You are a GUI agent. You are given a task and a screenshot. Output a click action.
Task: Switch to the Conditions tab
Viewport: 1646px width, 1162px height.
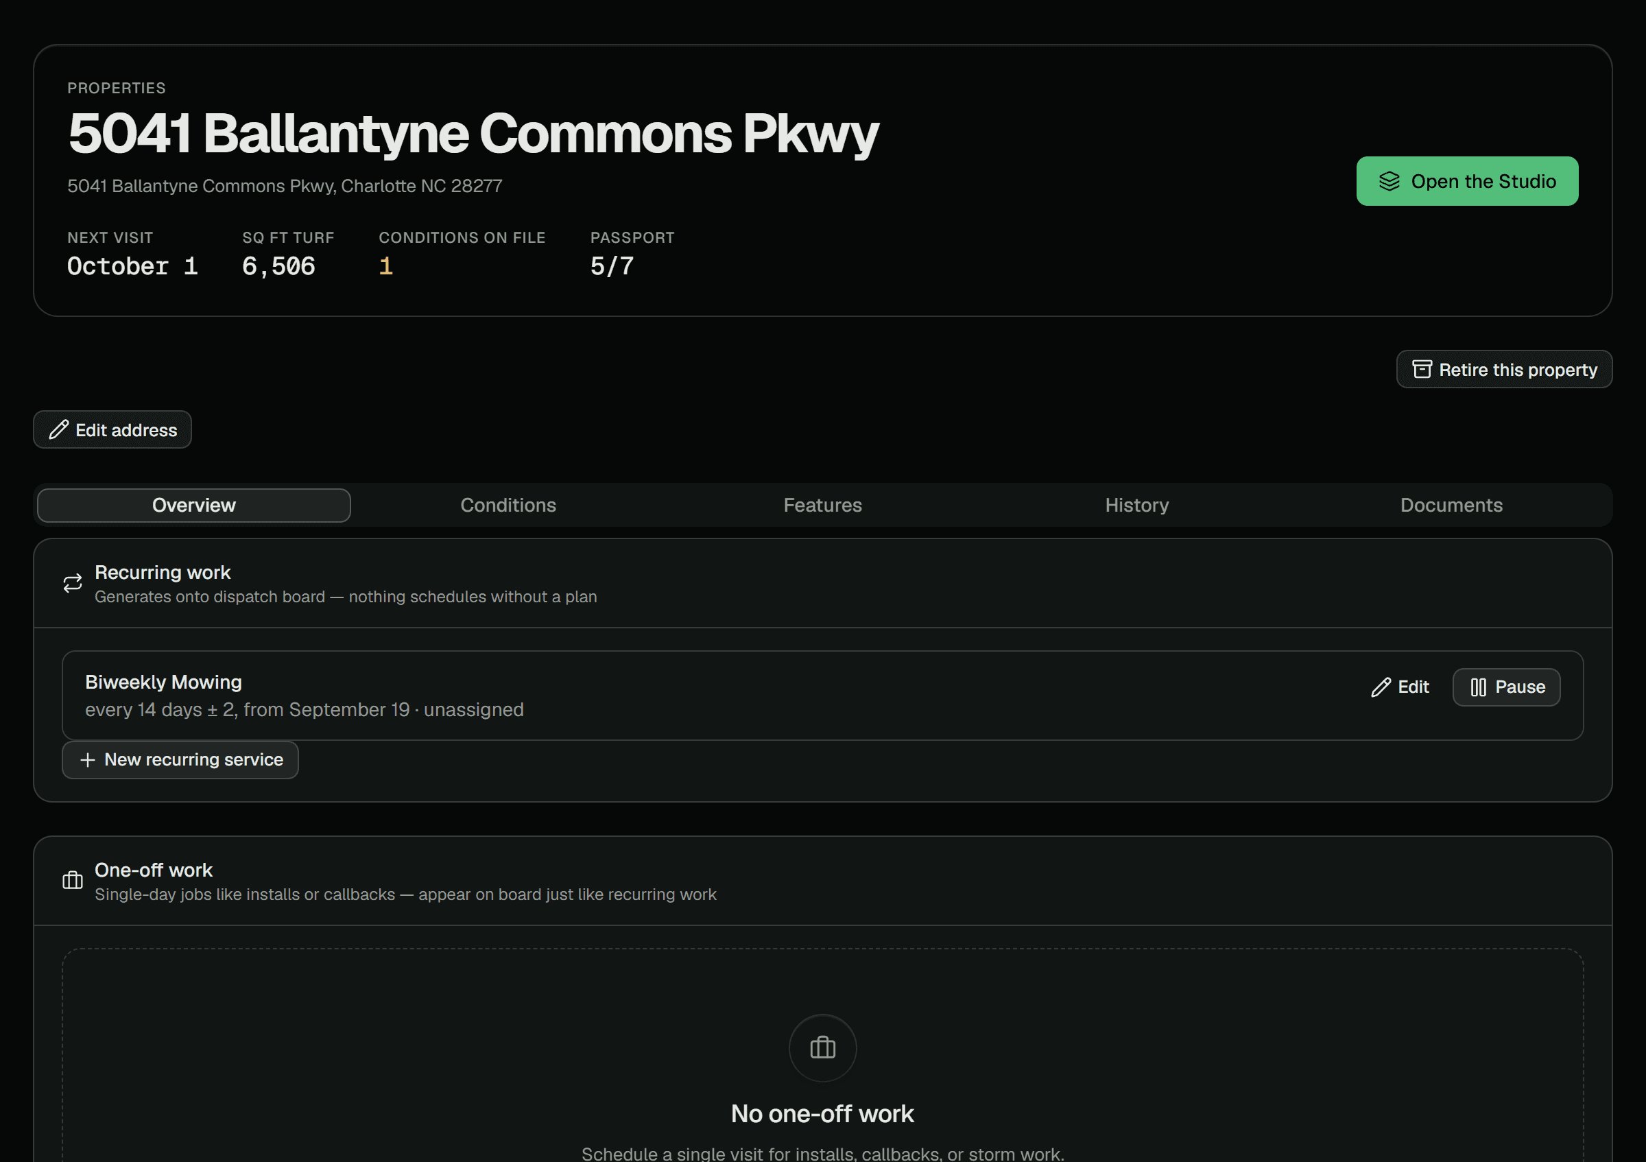[508, 506]
